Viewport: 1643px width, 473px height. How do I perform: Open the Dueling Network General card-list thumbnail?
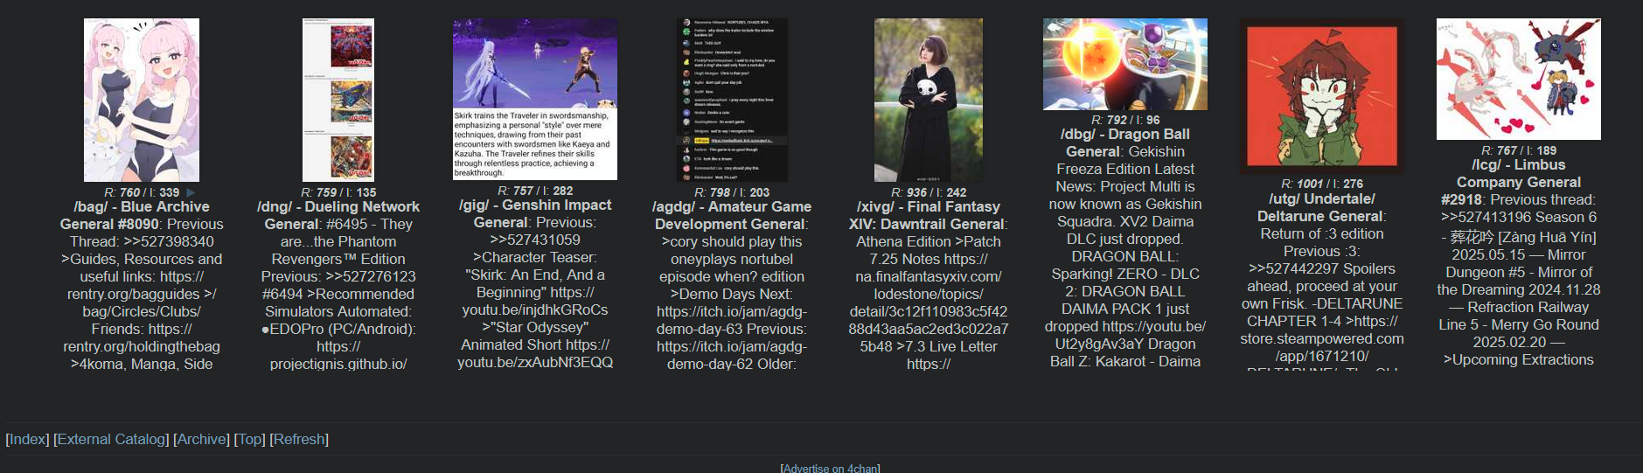pyautogui.click(x=338, y=100)
